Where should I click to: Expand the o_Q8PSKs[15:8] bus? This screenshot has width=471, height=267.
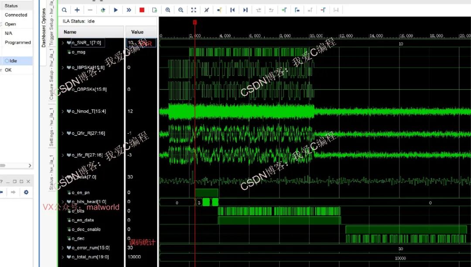[x=63, y=89]
